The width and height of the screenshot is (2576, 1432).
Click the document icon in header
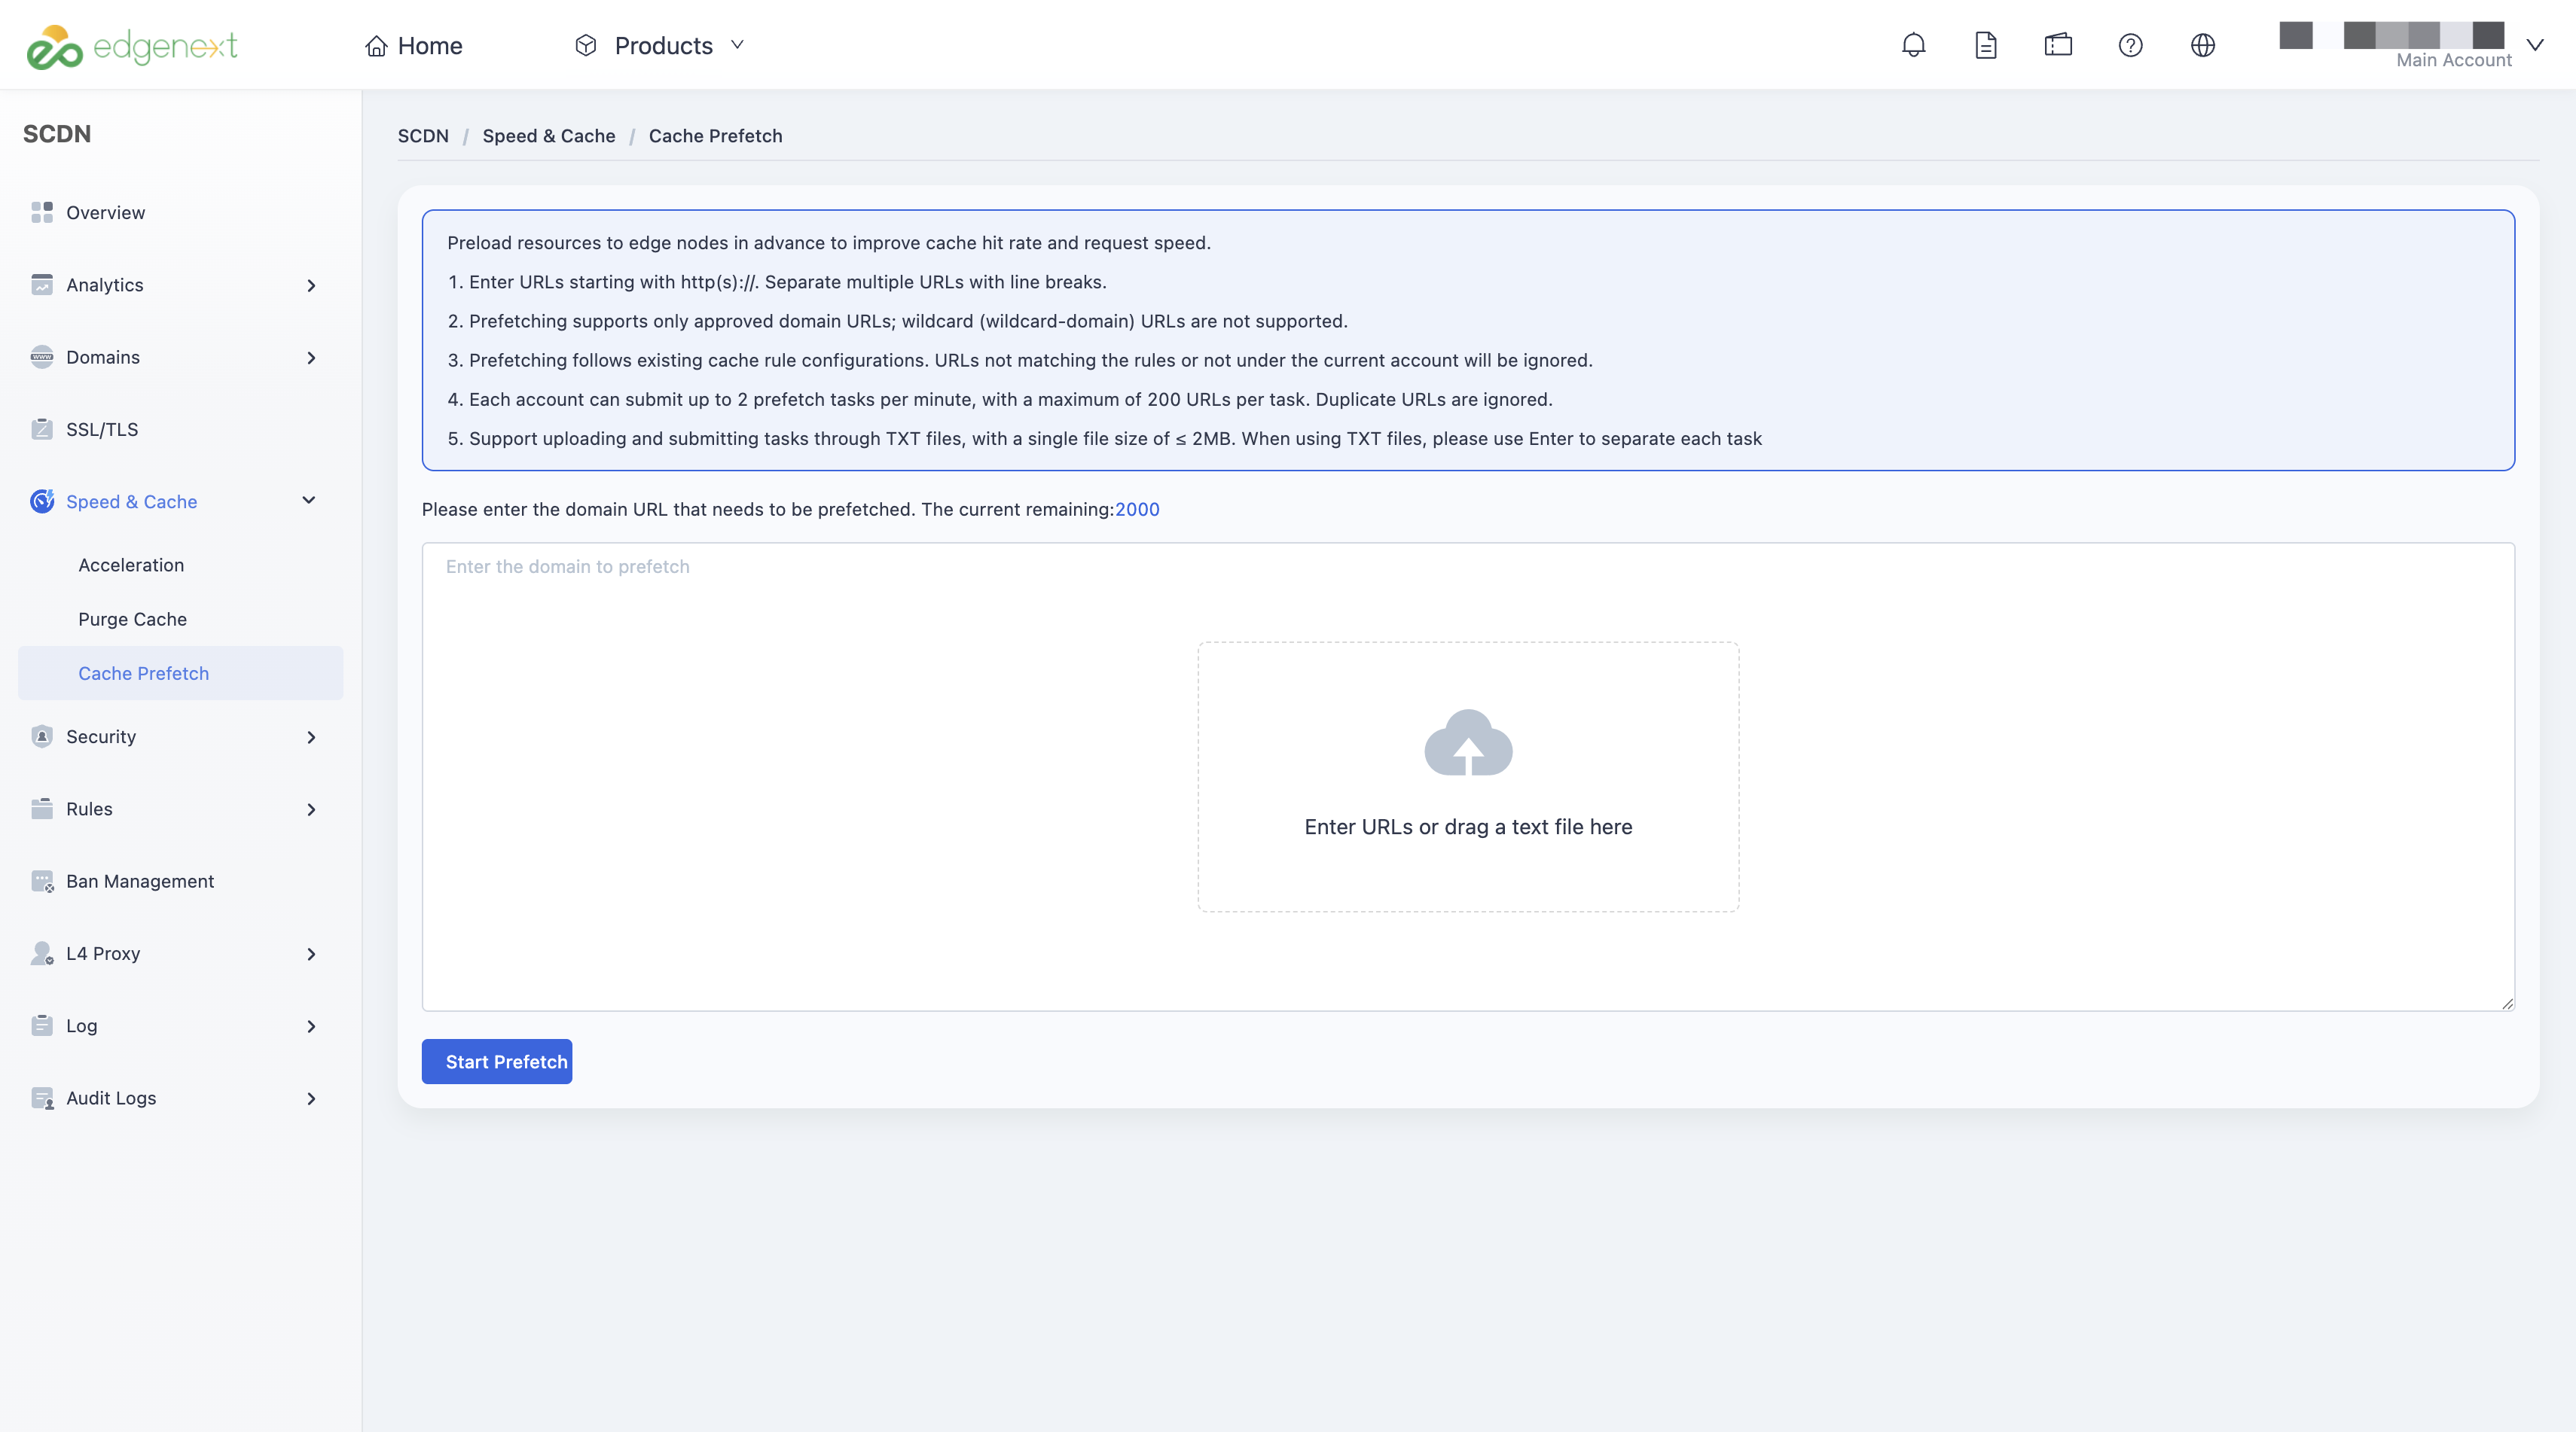tap(1986, 45)
